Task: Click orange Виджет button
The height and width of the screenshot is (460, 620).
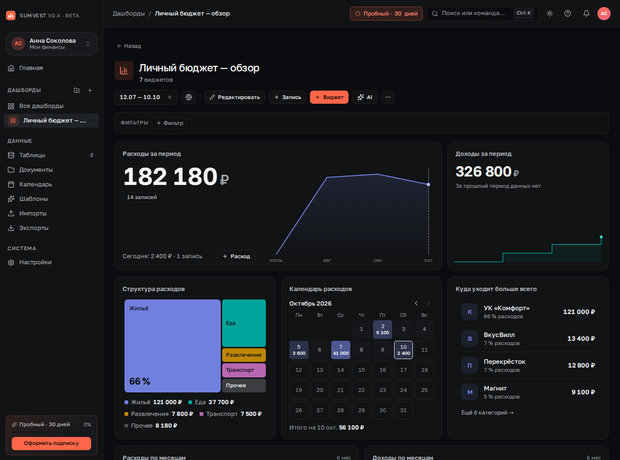Action: [x=329, y=97]
